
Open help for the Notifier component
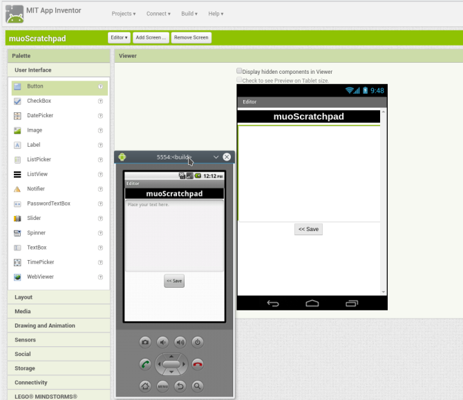100,189
